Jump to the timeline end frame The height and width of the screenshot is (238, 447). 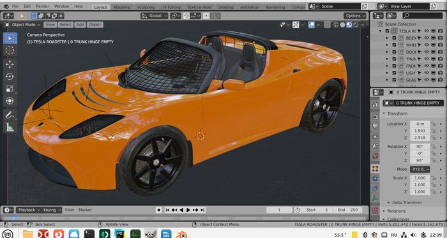(202, 210)
